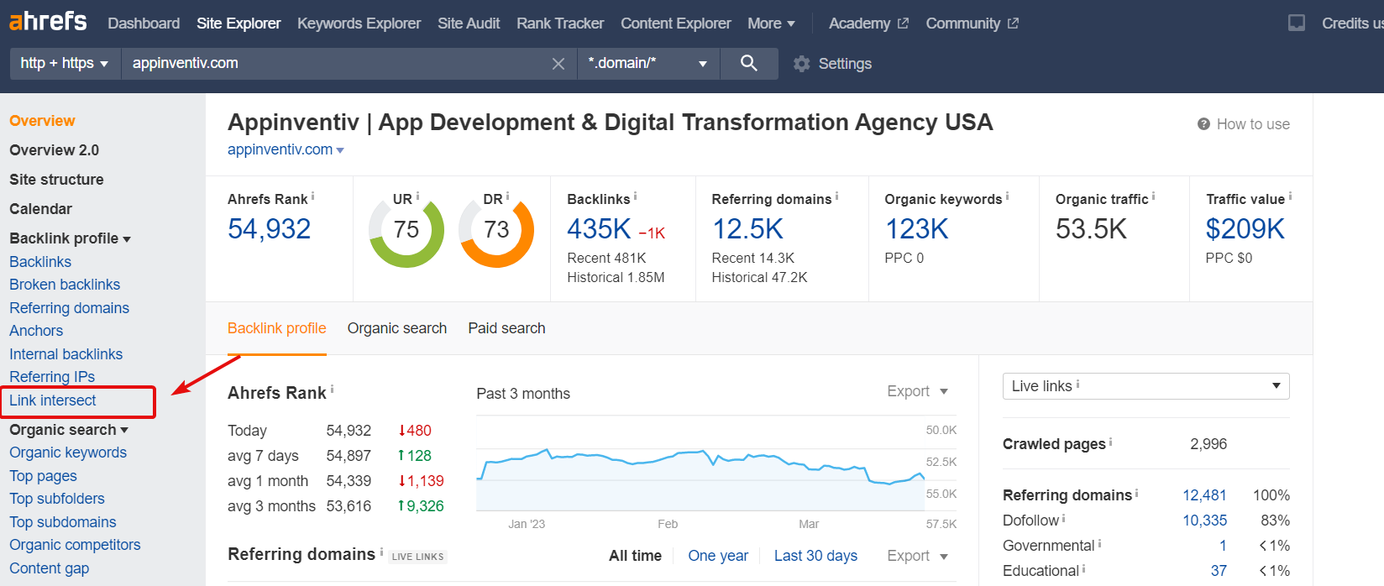This screenshot has width=1384, height=586.
Task: Select the All time range
Action: pyautogui.click(x=635, y=556)
